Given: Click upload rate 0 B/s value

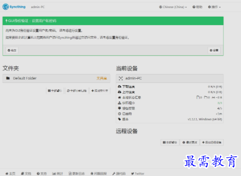Looking at the screenshot, I should click(x=215, y=92).
